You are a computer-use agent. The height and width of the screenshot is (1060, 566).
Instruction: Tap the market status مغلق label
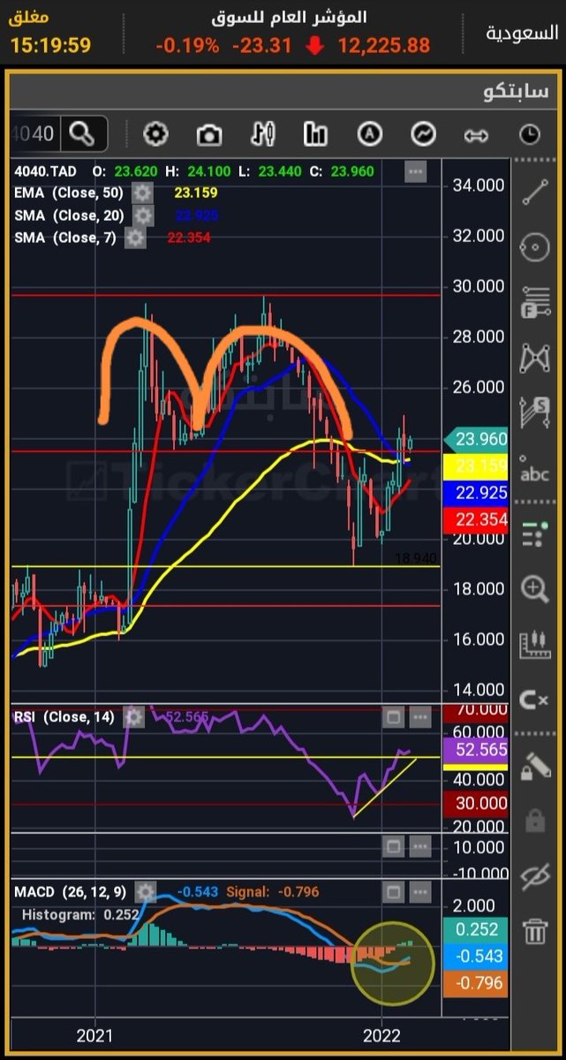tap(29, 18)
